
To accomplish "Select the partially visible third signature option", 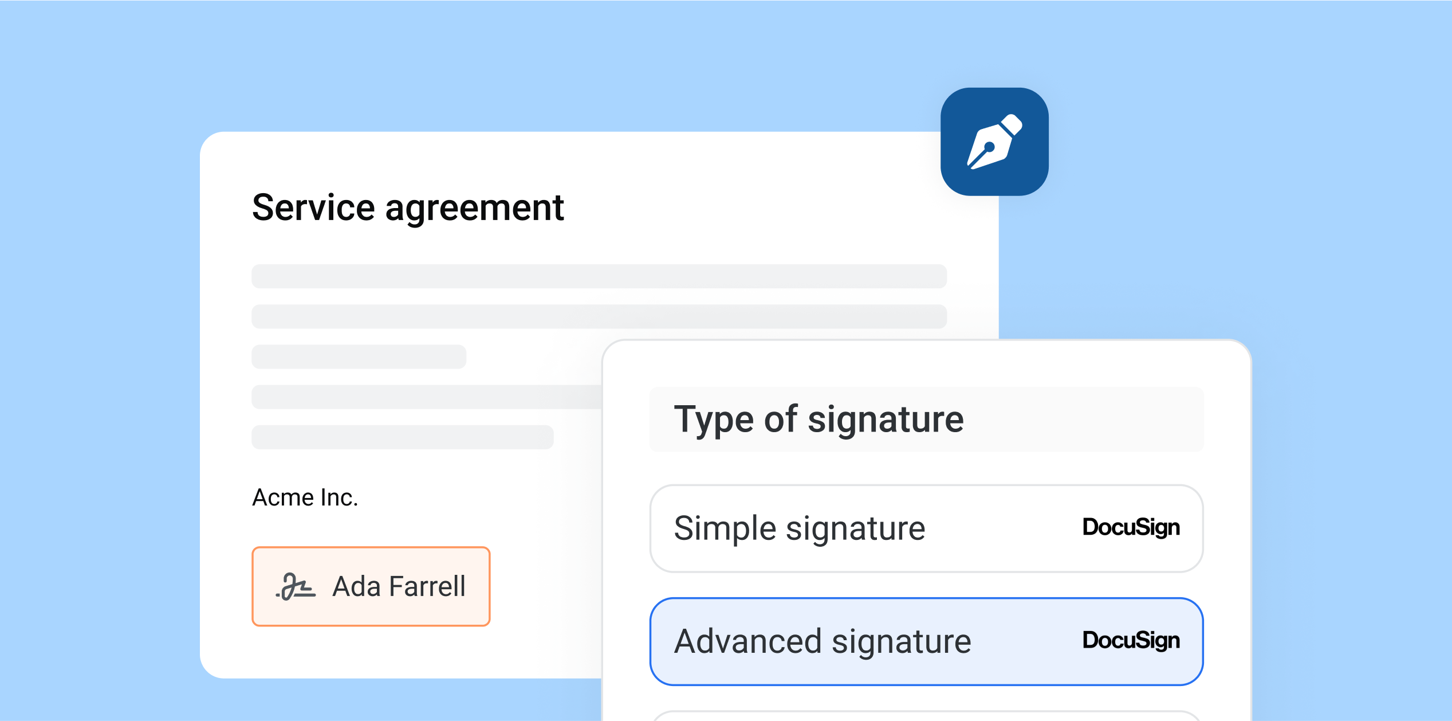I will click(x=926, y=716).
